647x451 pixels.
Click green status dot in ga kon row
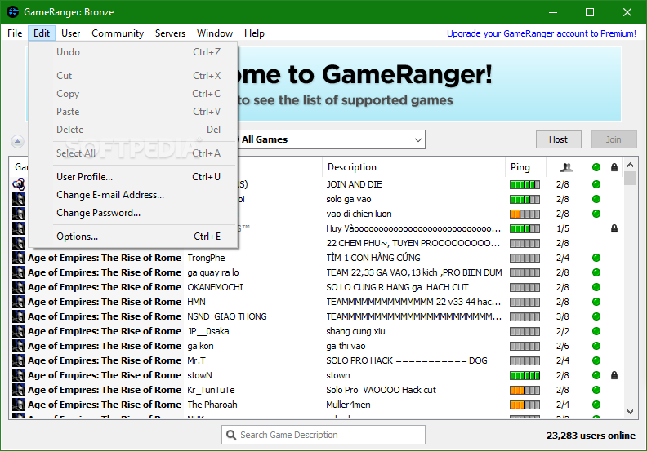pyautogui.click(x=596, y=346)
